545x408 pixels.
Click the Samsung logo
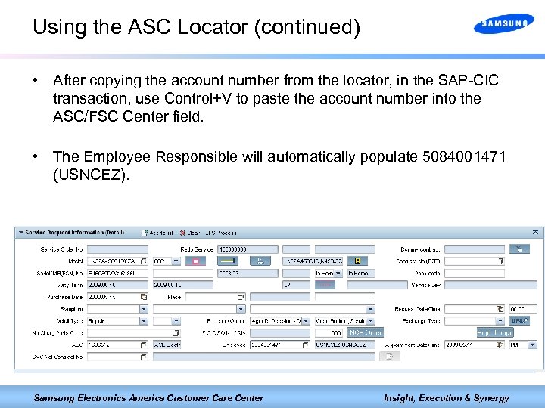pyautogui.click(x=504, y=23)
